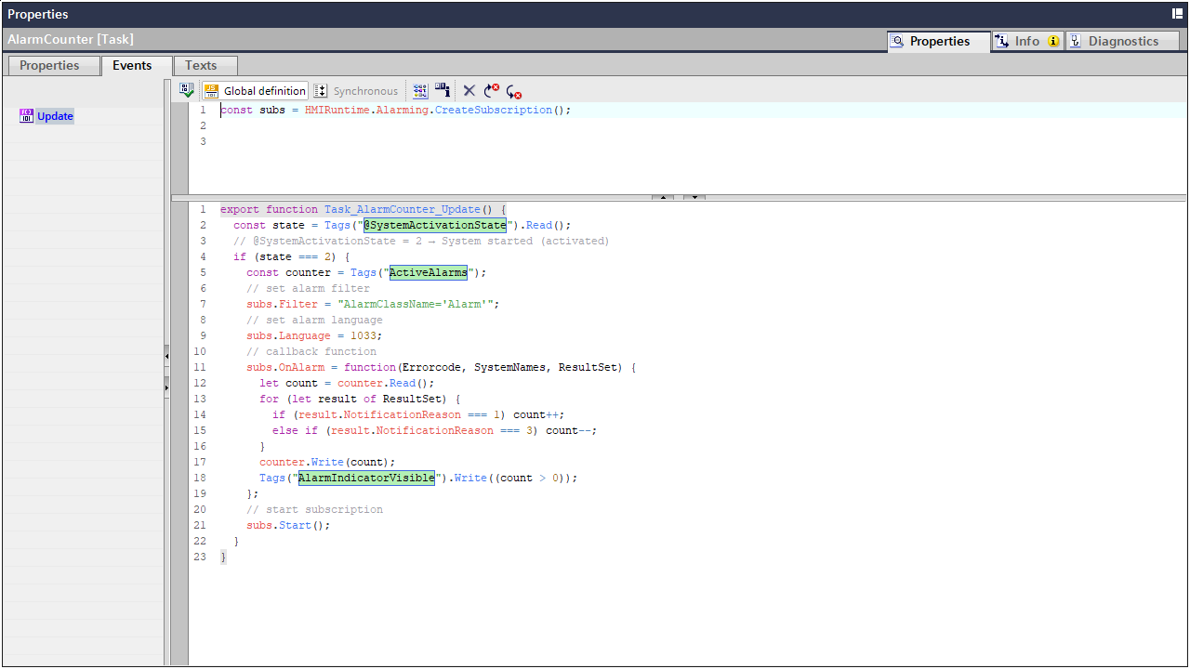
Task: Click the syntax check icon with green checkmark
Action: [187, 91]
